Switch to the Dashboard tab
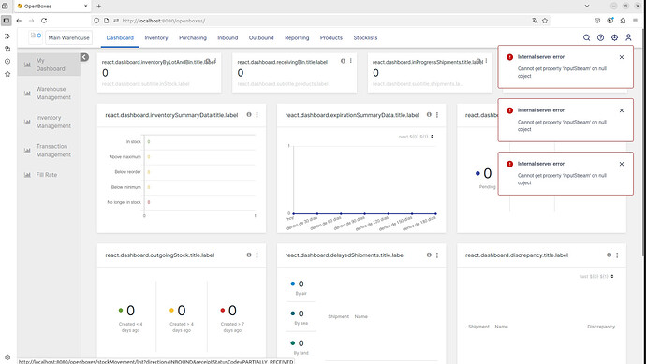The width and height of the screenshot is (646, 364). [x=120, y=37]
